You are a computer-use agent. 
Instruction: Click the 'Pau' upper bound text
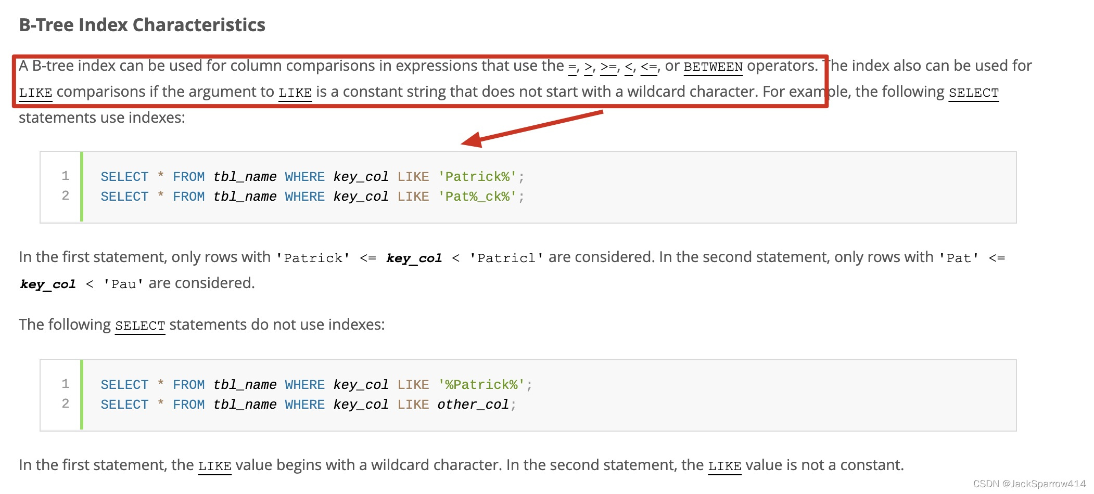click(x=123, y=284)
